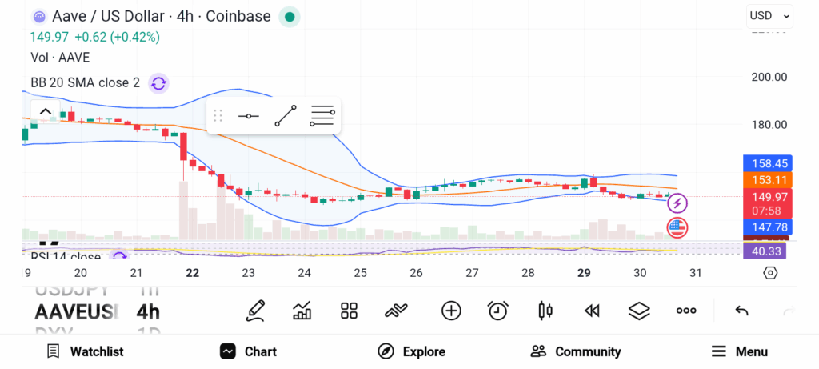Viewport: 819px width, 369px height.
Task: Open the layout grid squares icon
Action: pos(349,311)
